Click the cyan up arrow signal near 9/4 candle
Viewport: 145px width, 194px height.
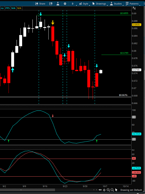[x=12, y=70]
